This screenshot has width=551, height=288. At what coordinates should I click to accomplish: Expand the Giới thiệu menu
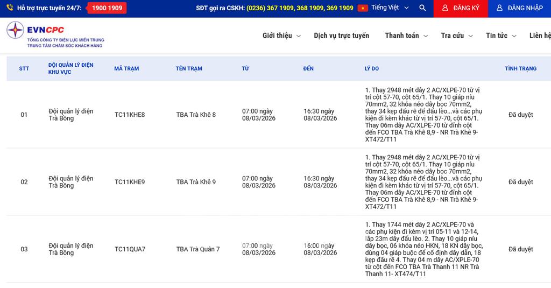(281, 36)
